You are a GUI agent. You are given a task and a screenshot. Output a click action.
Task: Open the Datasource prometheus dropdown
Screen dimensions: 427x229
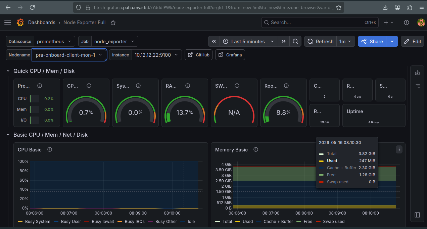(54, 42)
